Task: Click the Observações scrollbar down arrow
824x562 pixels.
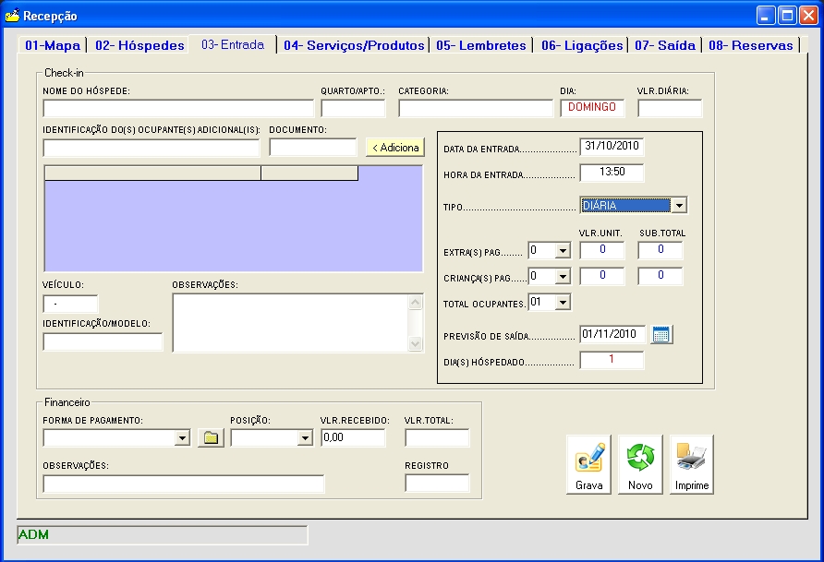Action: tap(416, 343)
